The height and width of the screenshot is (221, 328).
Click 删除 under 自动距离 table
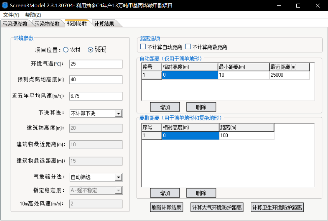coord(201,107)
